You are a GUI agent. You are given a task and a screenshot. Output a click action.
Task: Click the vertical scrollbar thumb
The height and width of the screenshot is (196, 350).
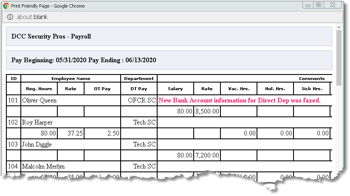(x=339, y=58)
